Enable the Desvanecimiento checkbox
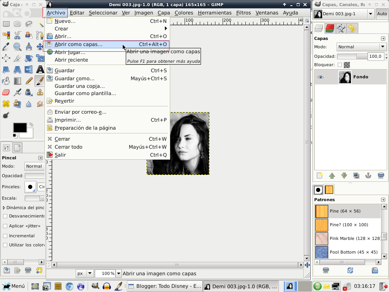389x292 pixels. pyautogui.click(x=5, y=216)
